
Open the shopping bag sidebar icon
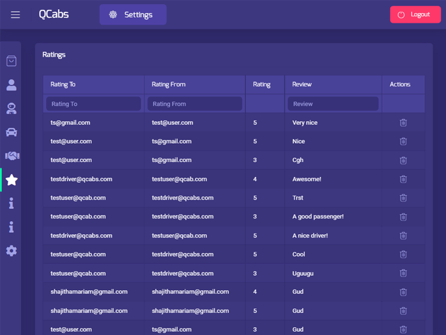tap(11, 60)
